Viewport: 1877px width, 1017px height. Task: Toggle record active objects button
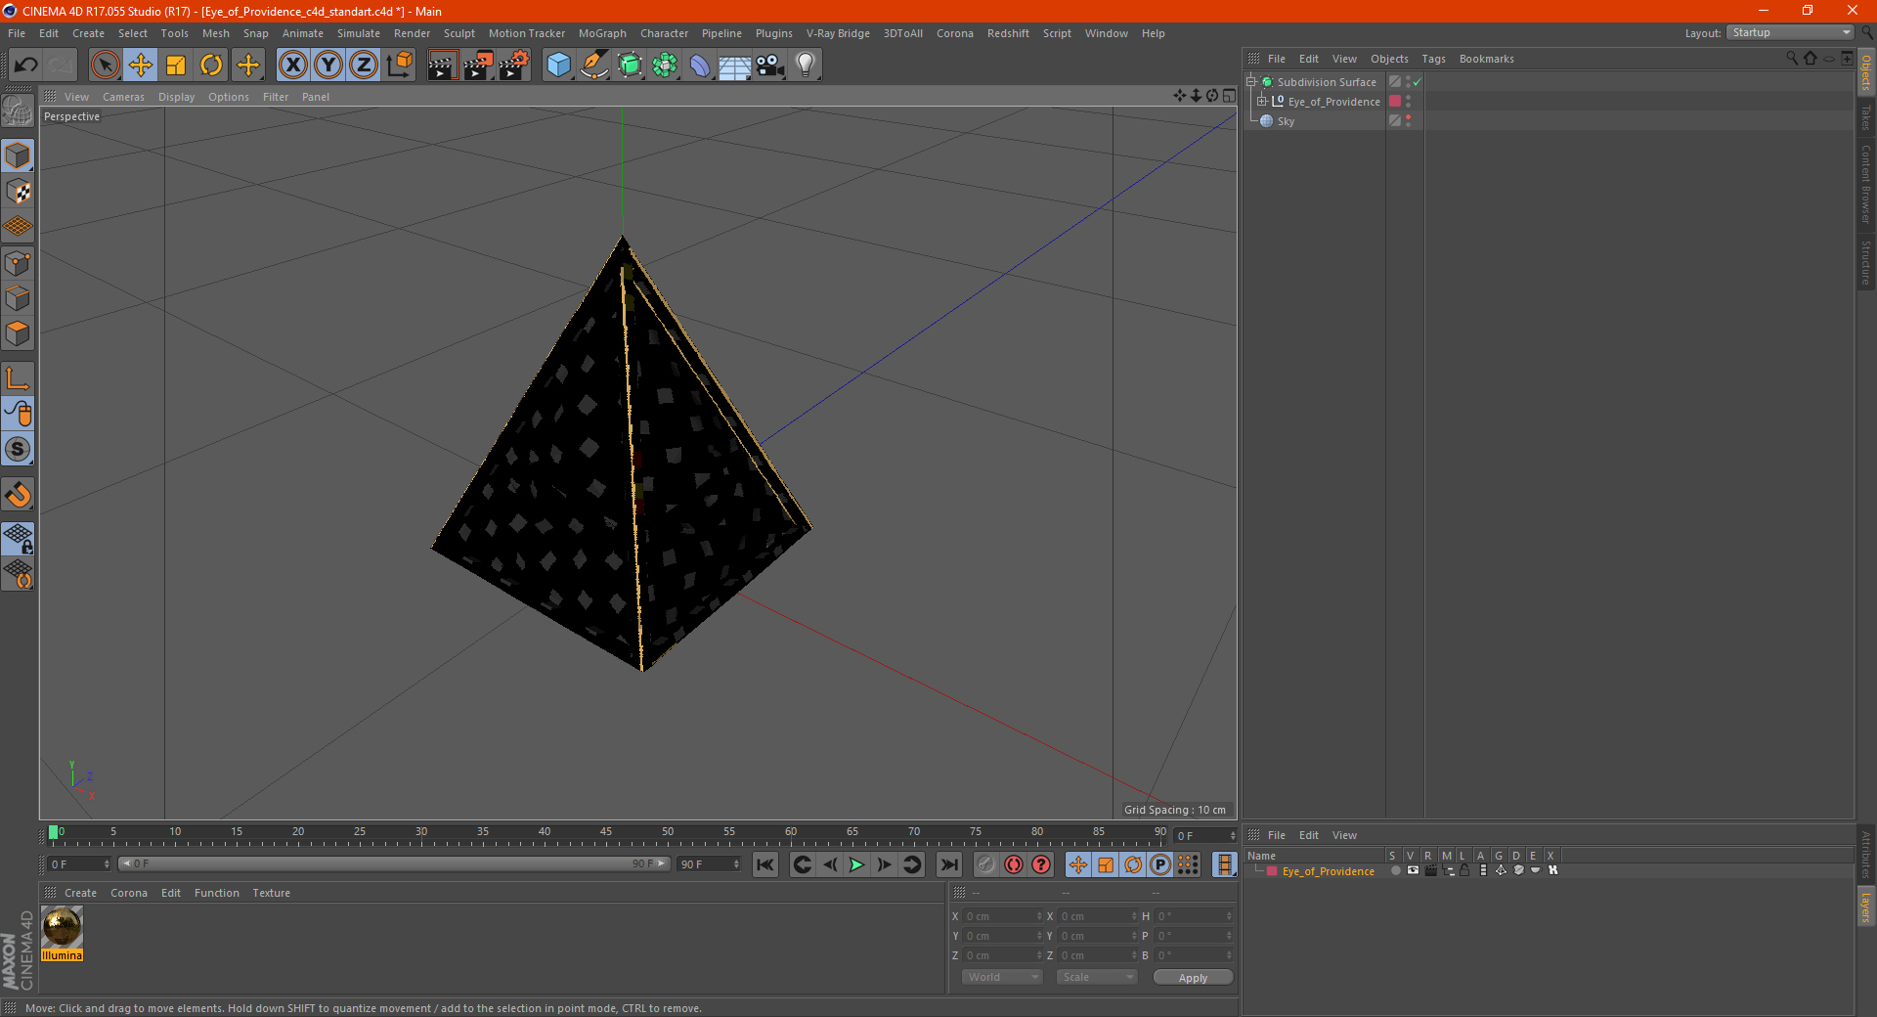click(985, 864)
